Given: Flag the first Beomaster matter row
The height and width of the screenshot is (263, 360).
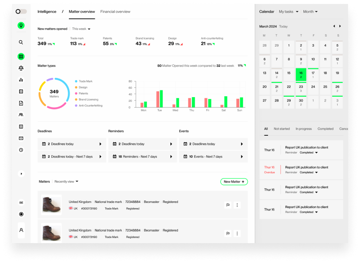Looking at the screenshot, I should [x=228, y=205].
